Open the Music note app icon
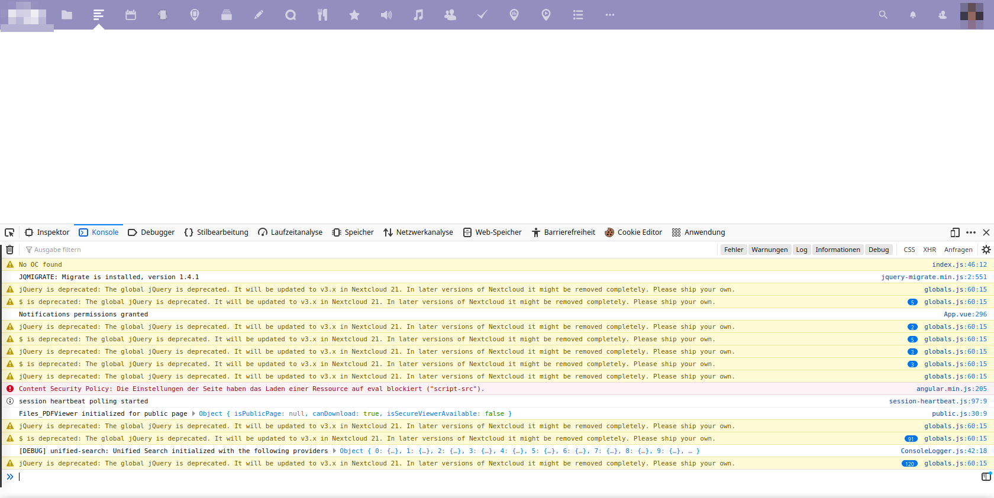Viewport: 994px width, 498px height. [418, 15]
